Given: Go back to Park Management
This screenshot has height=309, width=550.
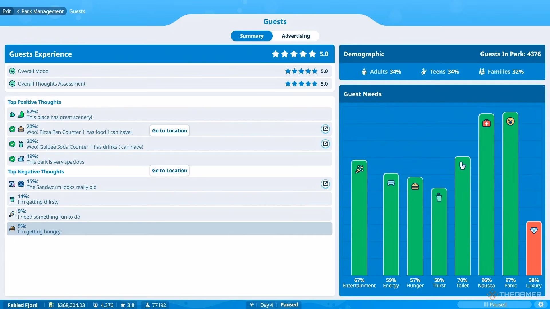Looking at the screenshot, I should [x=40, y=11].
